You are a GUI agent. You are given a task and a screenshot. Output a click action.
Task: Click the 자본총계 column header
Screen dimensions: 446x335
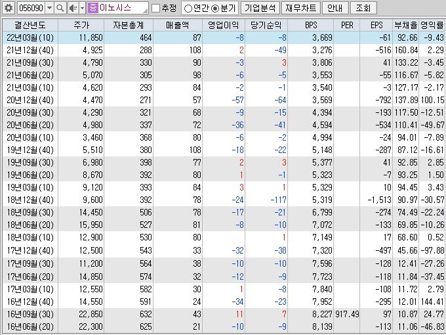(x=129, y=25)
